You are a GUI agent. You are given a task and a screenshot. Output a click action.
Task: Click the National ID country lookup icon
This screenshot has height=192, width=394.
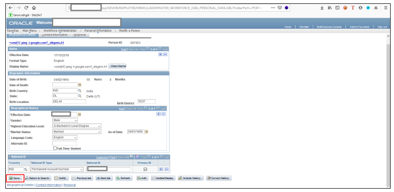(x=25, y=169)
